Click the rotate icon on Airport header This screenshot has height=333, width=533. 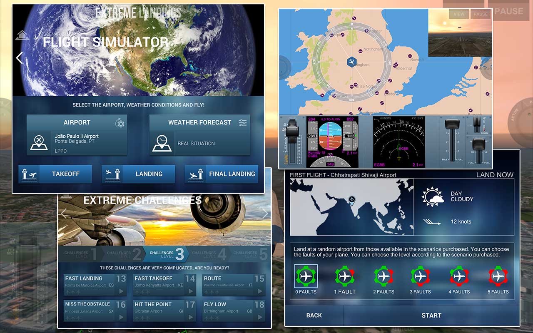[120, 122]
